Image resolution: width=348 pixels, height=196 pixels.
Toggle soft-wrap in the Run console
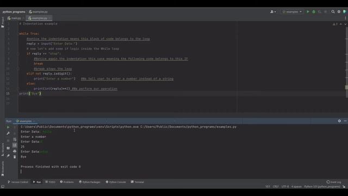(x=15, y=139)
